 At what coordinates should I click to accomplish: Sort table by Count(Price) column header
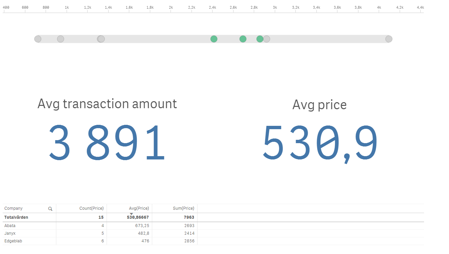coord(91,208)
